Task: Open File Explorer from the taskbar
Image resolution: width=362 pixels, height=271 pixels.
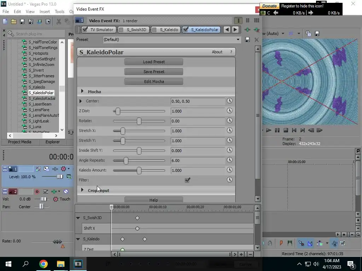Action: (x=60, y=264)
